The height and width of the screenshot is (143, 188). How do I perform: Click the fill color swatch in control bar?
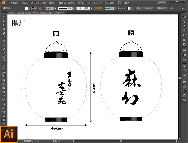(26, 9)
